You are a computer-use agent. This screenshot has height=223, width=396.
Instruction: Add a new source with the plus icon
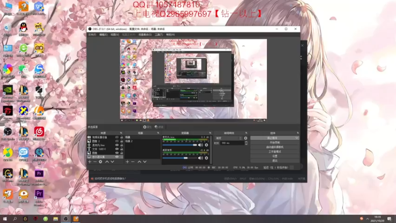point(90,162)
